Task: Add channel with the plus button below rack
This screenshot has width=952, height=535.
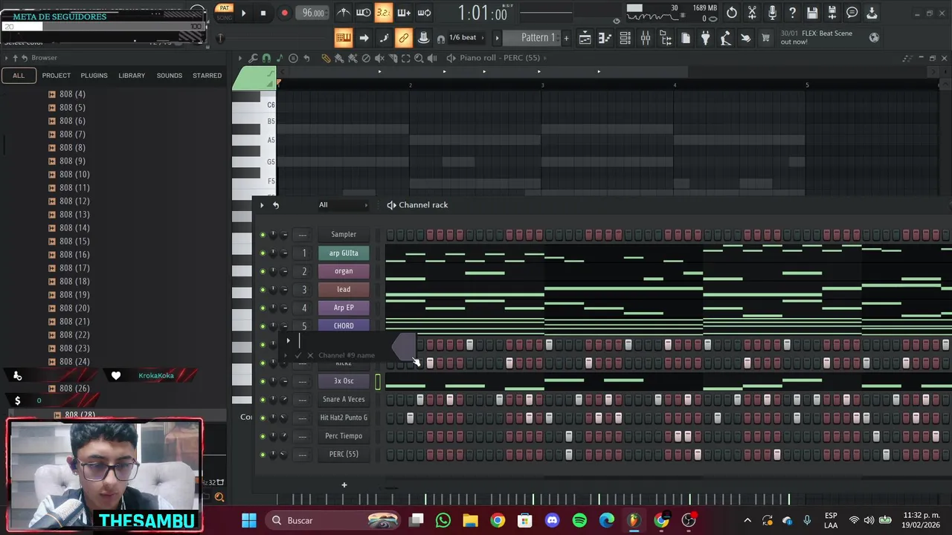Action: (x=344, y=485)
